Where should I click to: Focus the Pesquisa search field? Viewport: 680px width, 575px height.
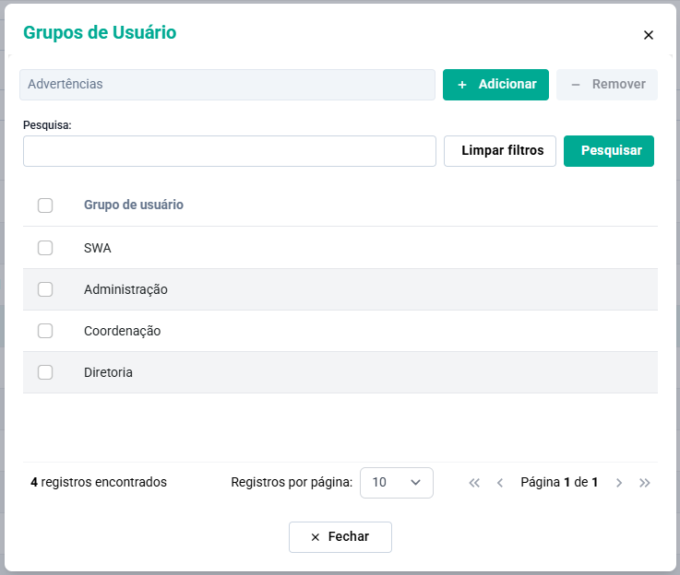point(230,151)
